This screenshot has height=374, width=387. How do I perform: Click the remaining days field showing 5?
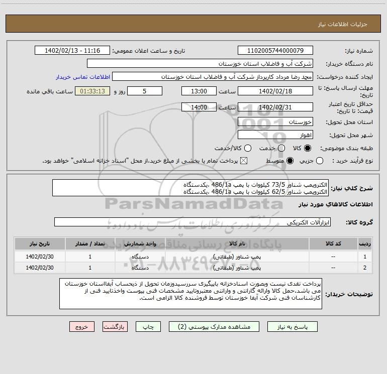click(x=145, y=91)
